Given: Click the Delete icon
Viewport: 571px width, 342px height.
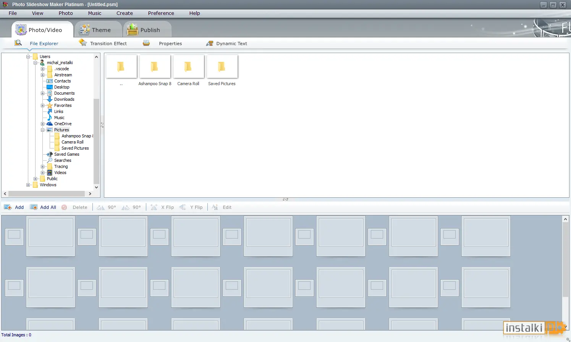Looking at the screenshot, I should pyautogui.click(x=64, y=207).
